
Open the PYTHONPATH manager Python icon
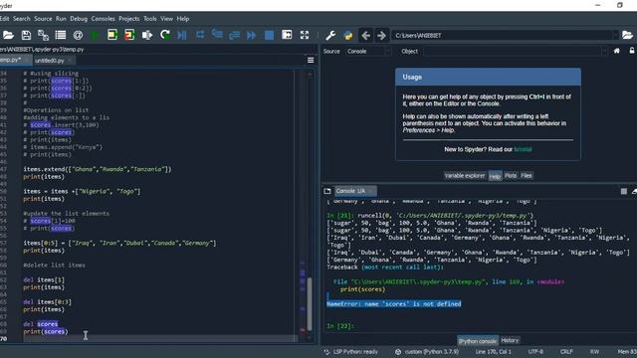(348, 36)
